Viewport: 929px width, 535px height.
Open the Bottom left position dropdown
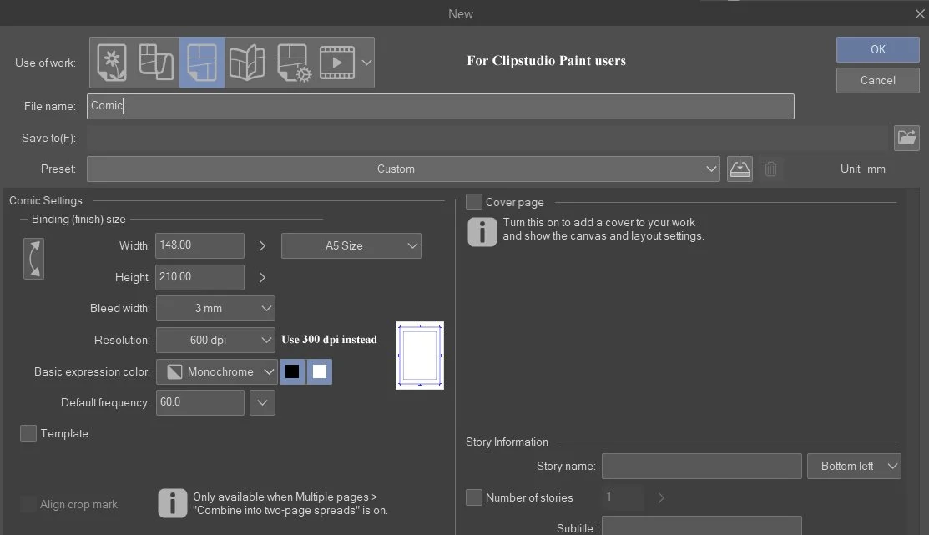pos(854,467)
